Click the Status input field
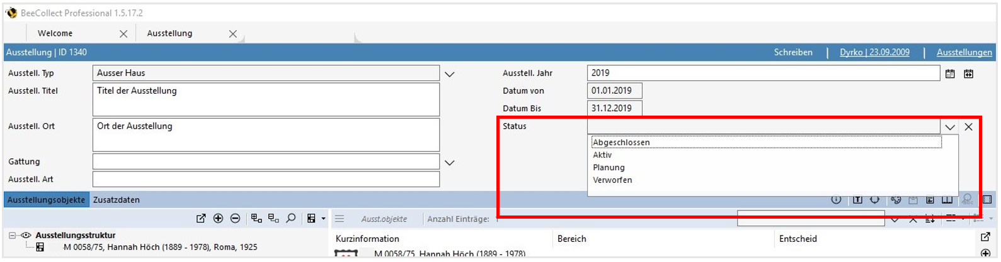1001x262 pixels. (764, 126)
